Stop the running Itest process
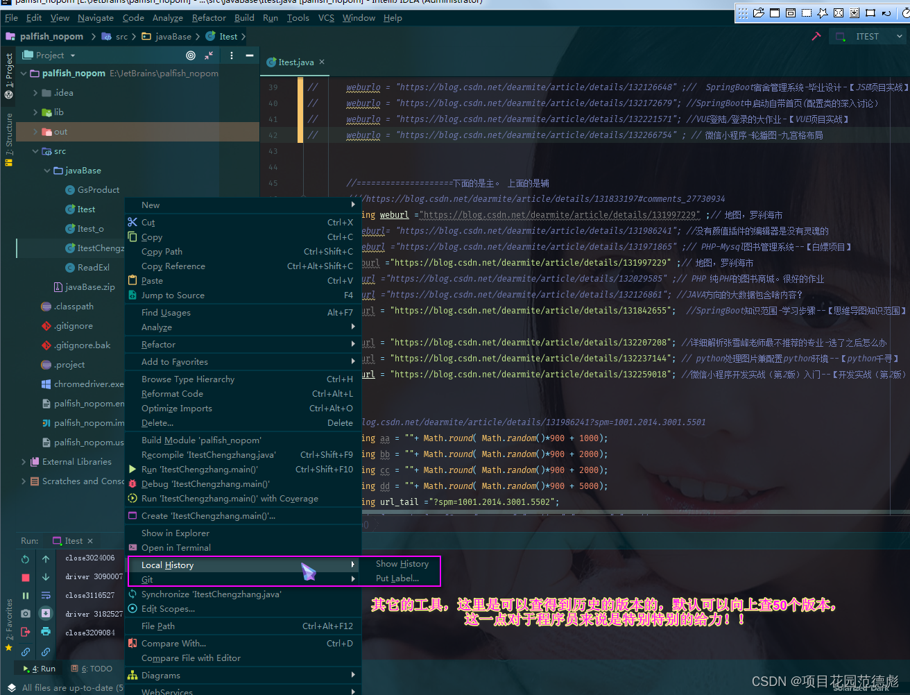The image size is (910, 695). (26, 577)
